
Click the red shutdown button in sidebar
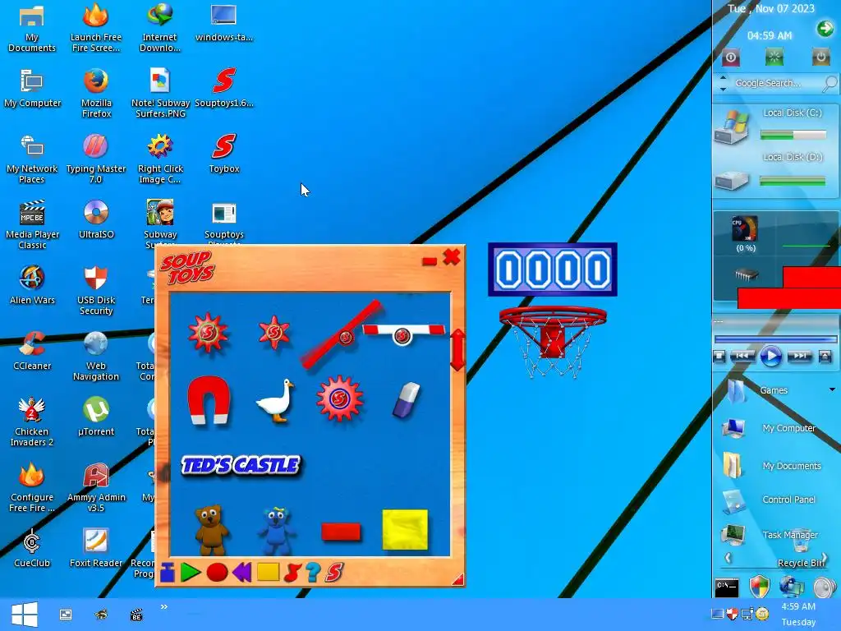coord(730,58)
